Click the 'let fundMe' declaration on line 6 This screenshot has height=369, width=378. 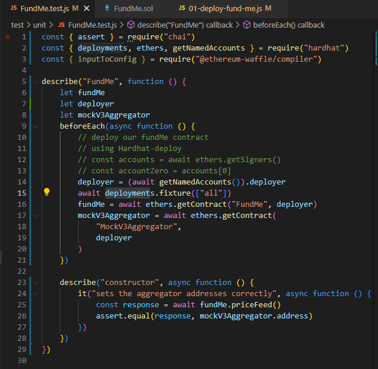(82, 93)
